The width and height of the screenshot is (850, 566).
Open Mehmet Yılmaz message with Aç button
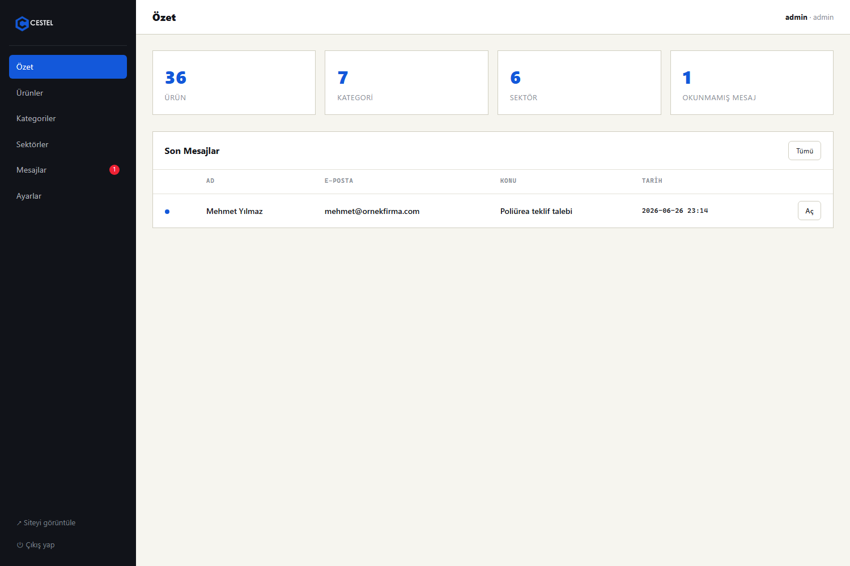809,211
